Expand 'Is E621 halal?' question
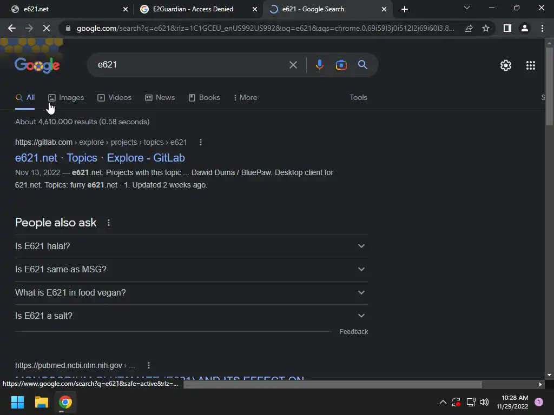 192,246
